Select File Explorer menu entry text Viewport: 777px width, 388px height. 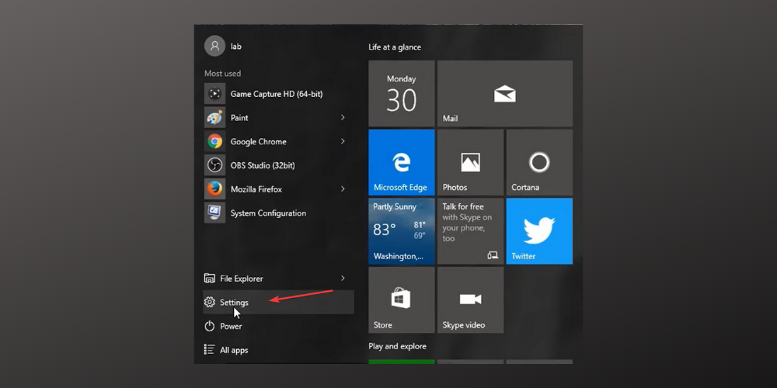(242, 279)
